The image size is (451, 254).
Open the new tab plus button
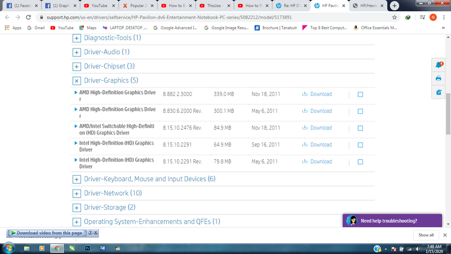click(394, 6)
